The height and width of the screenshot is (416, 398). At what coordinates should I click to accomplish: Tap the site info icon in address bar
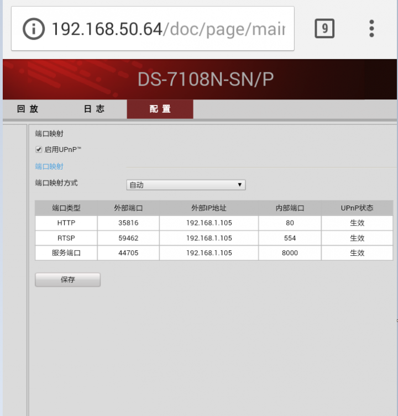(x=34, y=29)
